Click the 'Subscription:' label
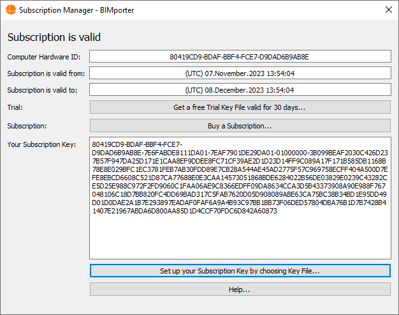 pyautogui.click(x=27, y=126)
